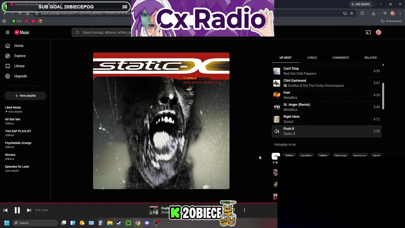The image size is (405, 228).
Task: Create a new playlist
Action: coord(25,96)
